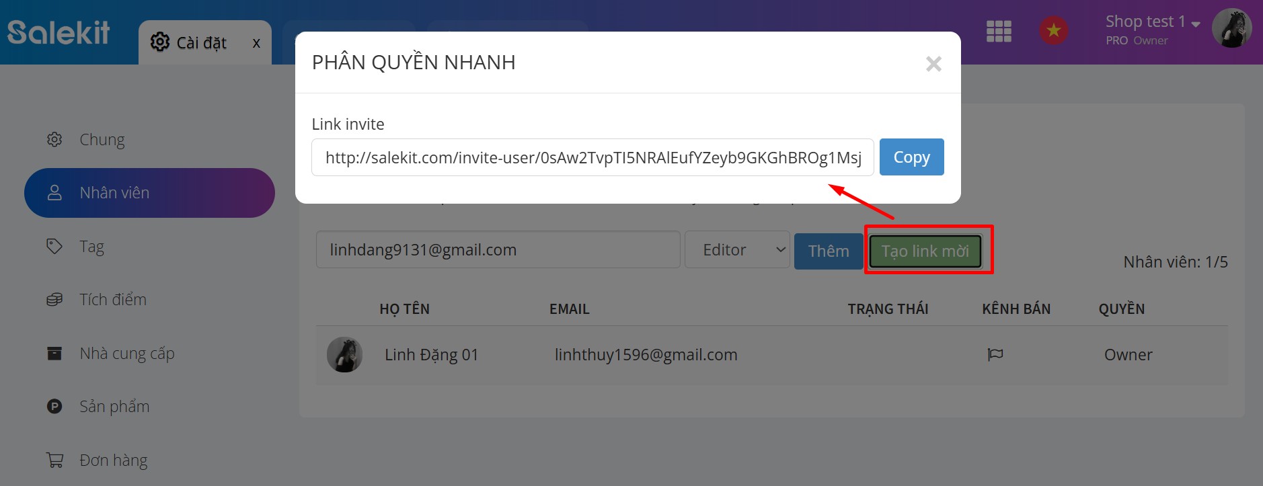Open the user profile avatar in header

(x=1231, y=29)
